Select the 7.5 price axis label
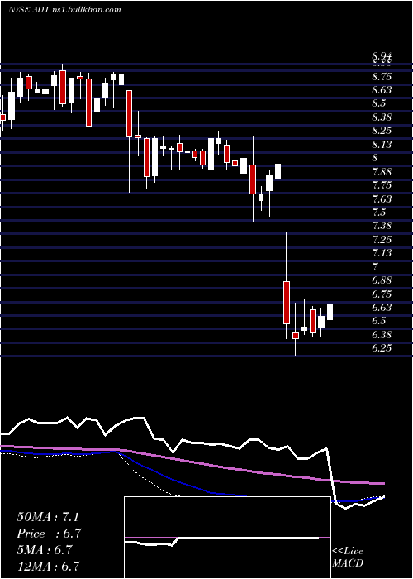Image resolution: width=413 pixels, height=579 pixels. click(378, 213)
